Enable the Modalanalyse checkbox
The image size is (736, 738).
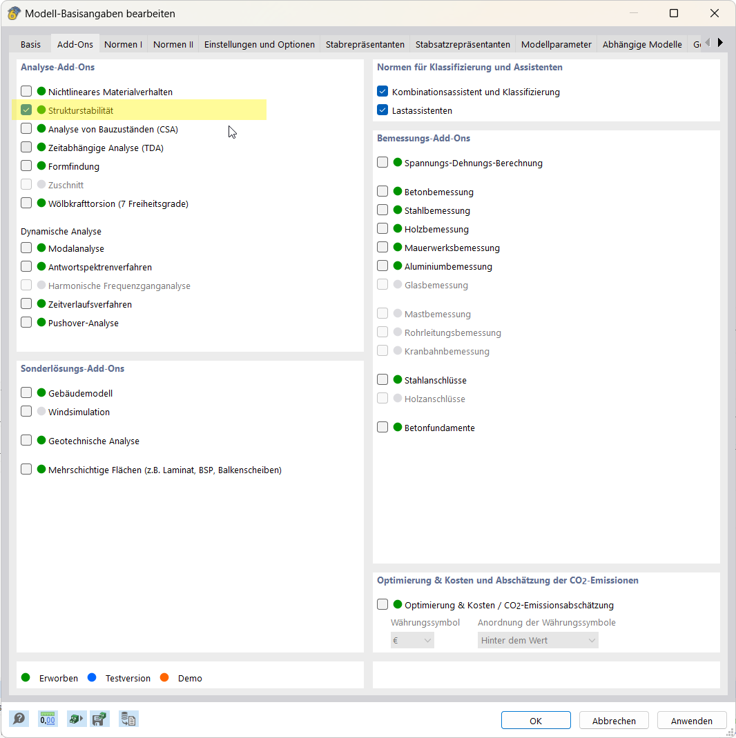pos(26,248)
